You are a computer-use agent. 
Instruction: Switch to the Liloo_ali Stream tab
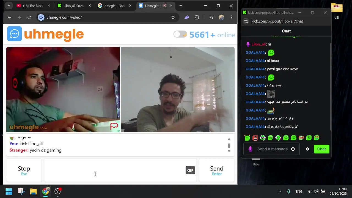click(x=74, y=6)
